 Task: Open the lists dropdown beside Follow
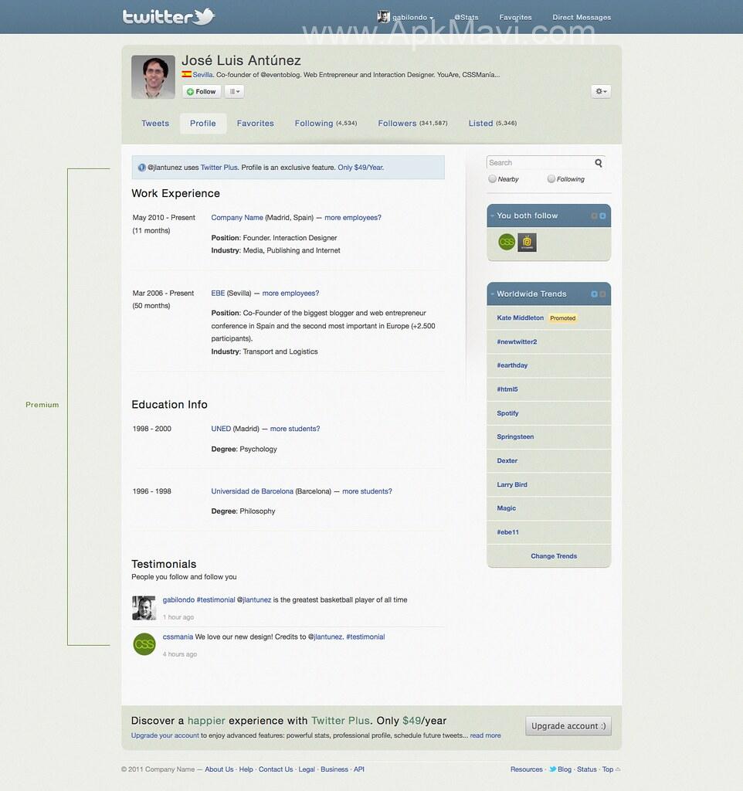point(234,92)
